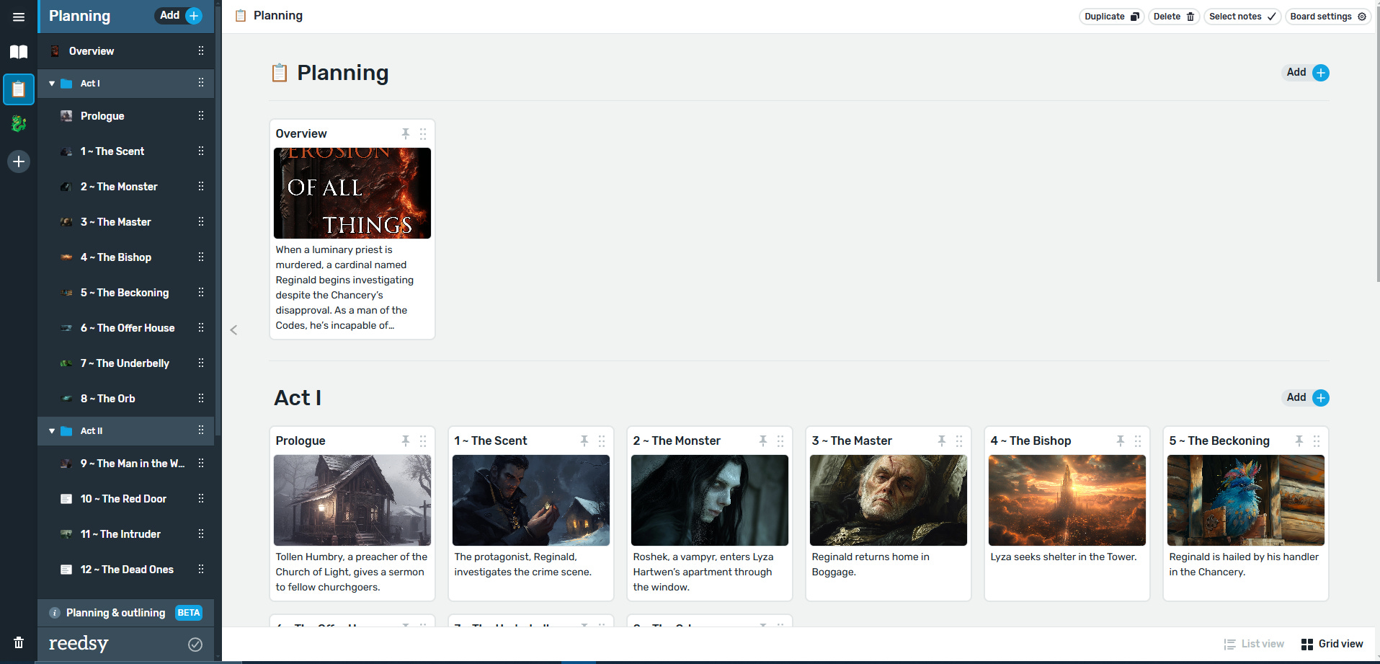Open 11 ~ The Intruder in sidebar
The width and height of the screenshot is (1380, 664).
click(125, 534)
